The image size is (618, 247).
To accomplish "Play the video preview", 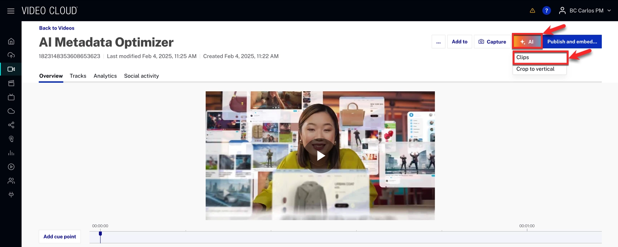I will (320, 156).
